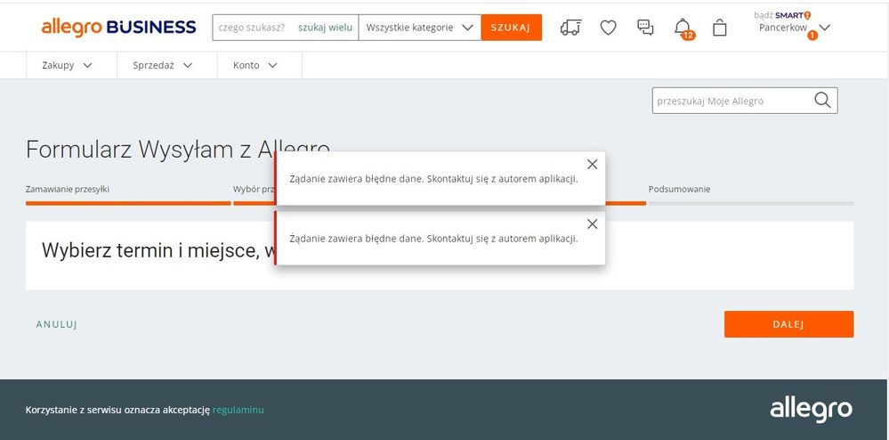This screenshot has width=889, height=440.
Task: Click magnifier icon in Moje Allegro search
Action: [822, 100]
